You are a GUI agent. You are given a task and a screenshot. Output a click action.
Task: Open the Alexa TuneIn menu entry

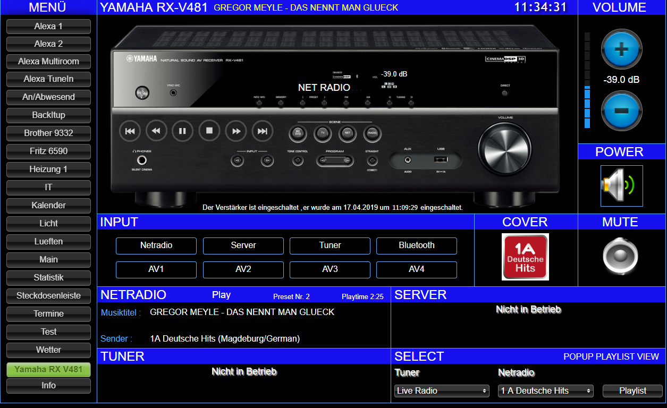tap(48, 79)
